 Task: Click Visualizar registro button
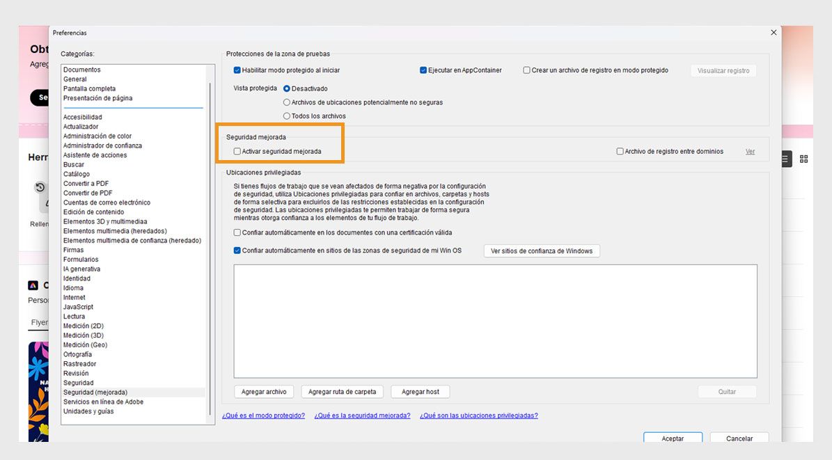tap(723, 70)
